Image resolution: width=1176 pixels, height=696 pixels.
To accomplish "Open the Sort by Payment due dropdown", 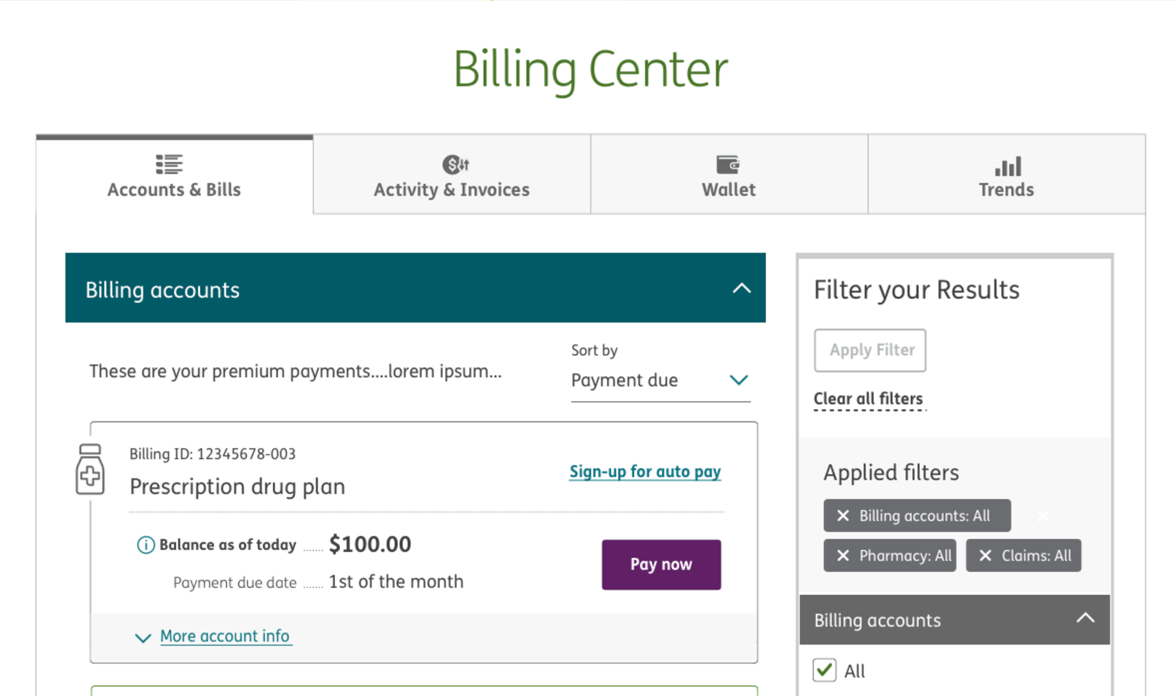I will coord(660,380).
